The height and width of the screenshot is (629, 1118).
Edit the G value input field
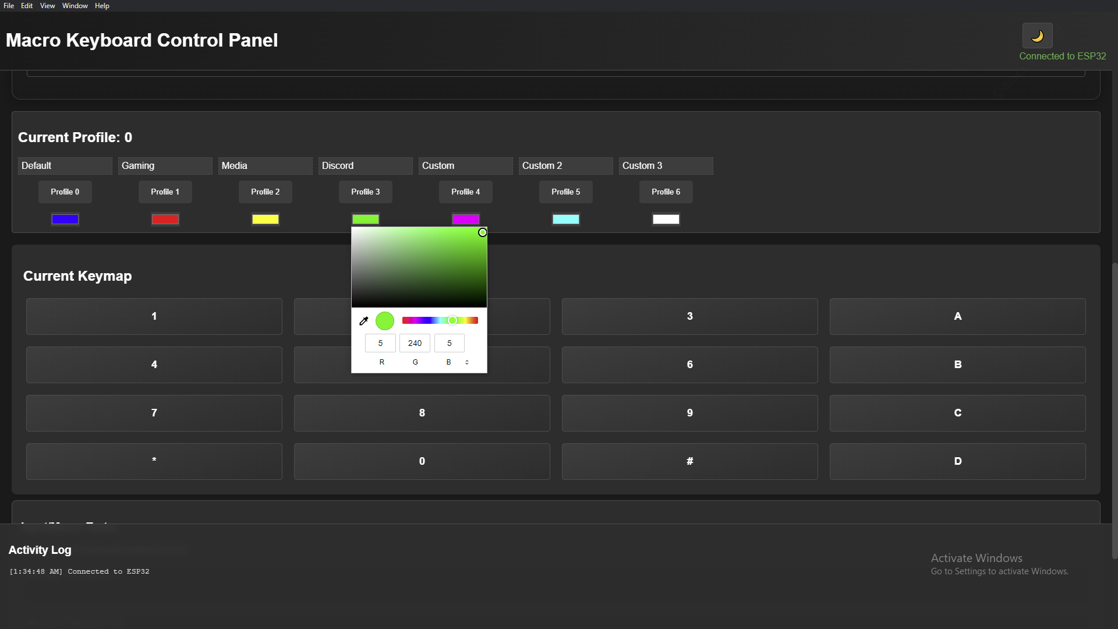click(414, 343)
